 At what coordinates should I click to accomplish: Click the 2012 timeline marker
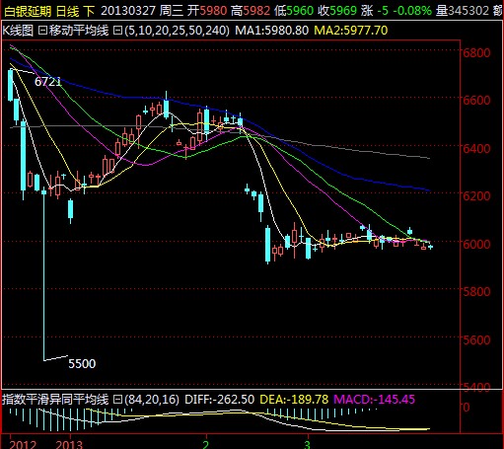pos(23,444)
